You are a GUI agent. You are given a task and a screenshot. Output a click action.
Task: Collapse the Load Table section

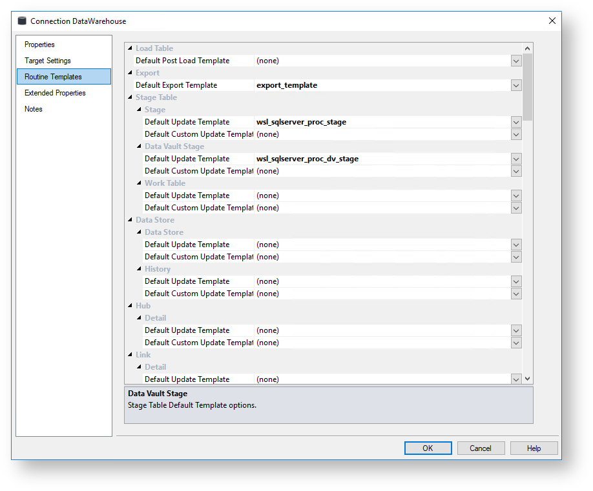click(130, 48)
